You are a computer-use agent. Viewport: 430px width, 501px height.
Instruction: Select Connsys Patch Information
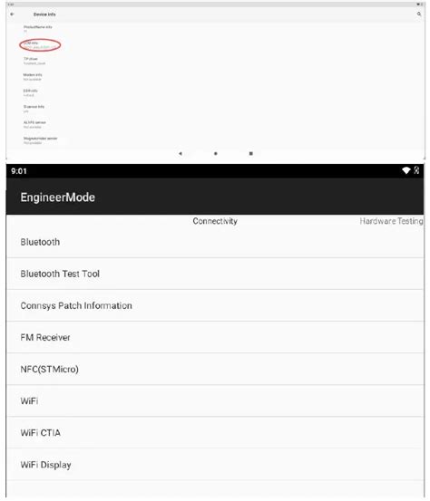(x=215, y=305)
